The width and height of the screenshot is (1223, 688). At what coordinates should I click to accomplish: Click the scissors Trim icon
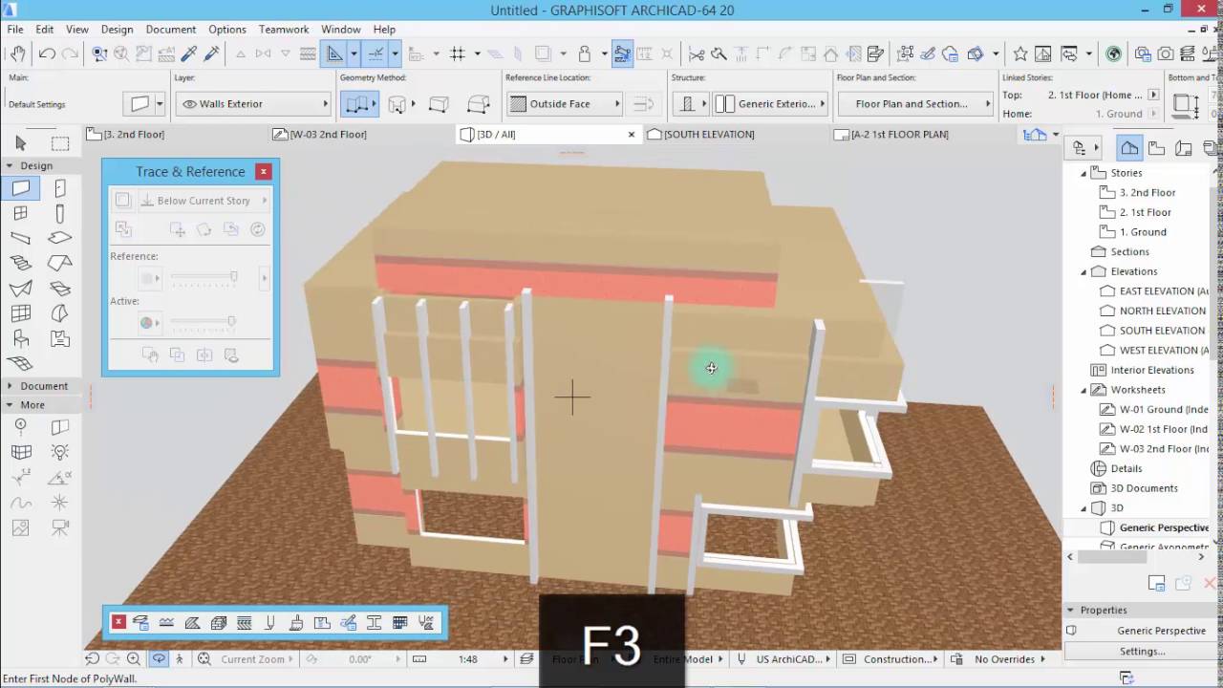[x=697, y=54]
